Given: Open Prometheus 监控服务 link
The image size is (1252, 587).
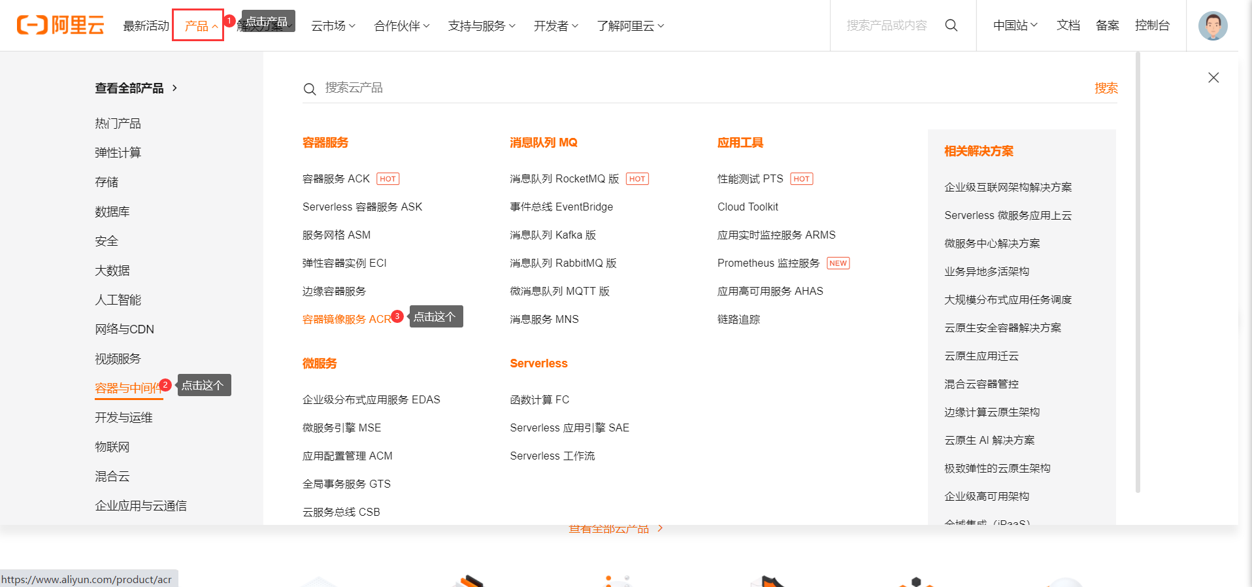Looking at the screenshot, I should [768, 263].
